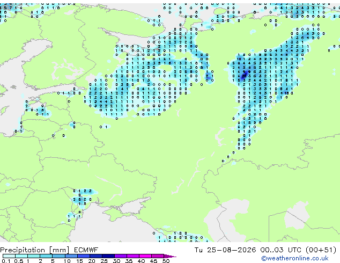Viewport: 340px width, 263px height.
Task: Open the weatheronline.co.uk copyright link
Action: click(x=294, y=258)
